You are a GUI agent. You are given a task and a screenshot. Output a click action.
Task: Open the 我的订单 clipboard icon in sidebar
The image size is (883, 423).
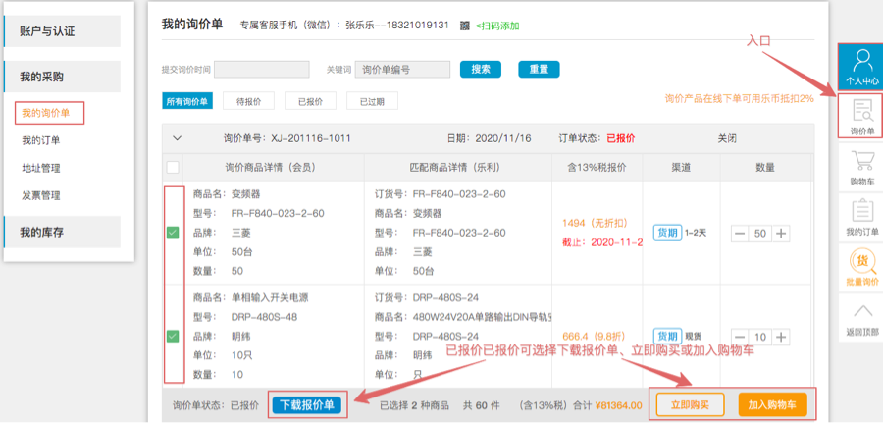coord(860,218)
